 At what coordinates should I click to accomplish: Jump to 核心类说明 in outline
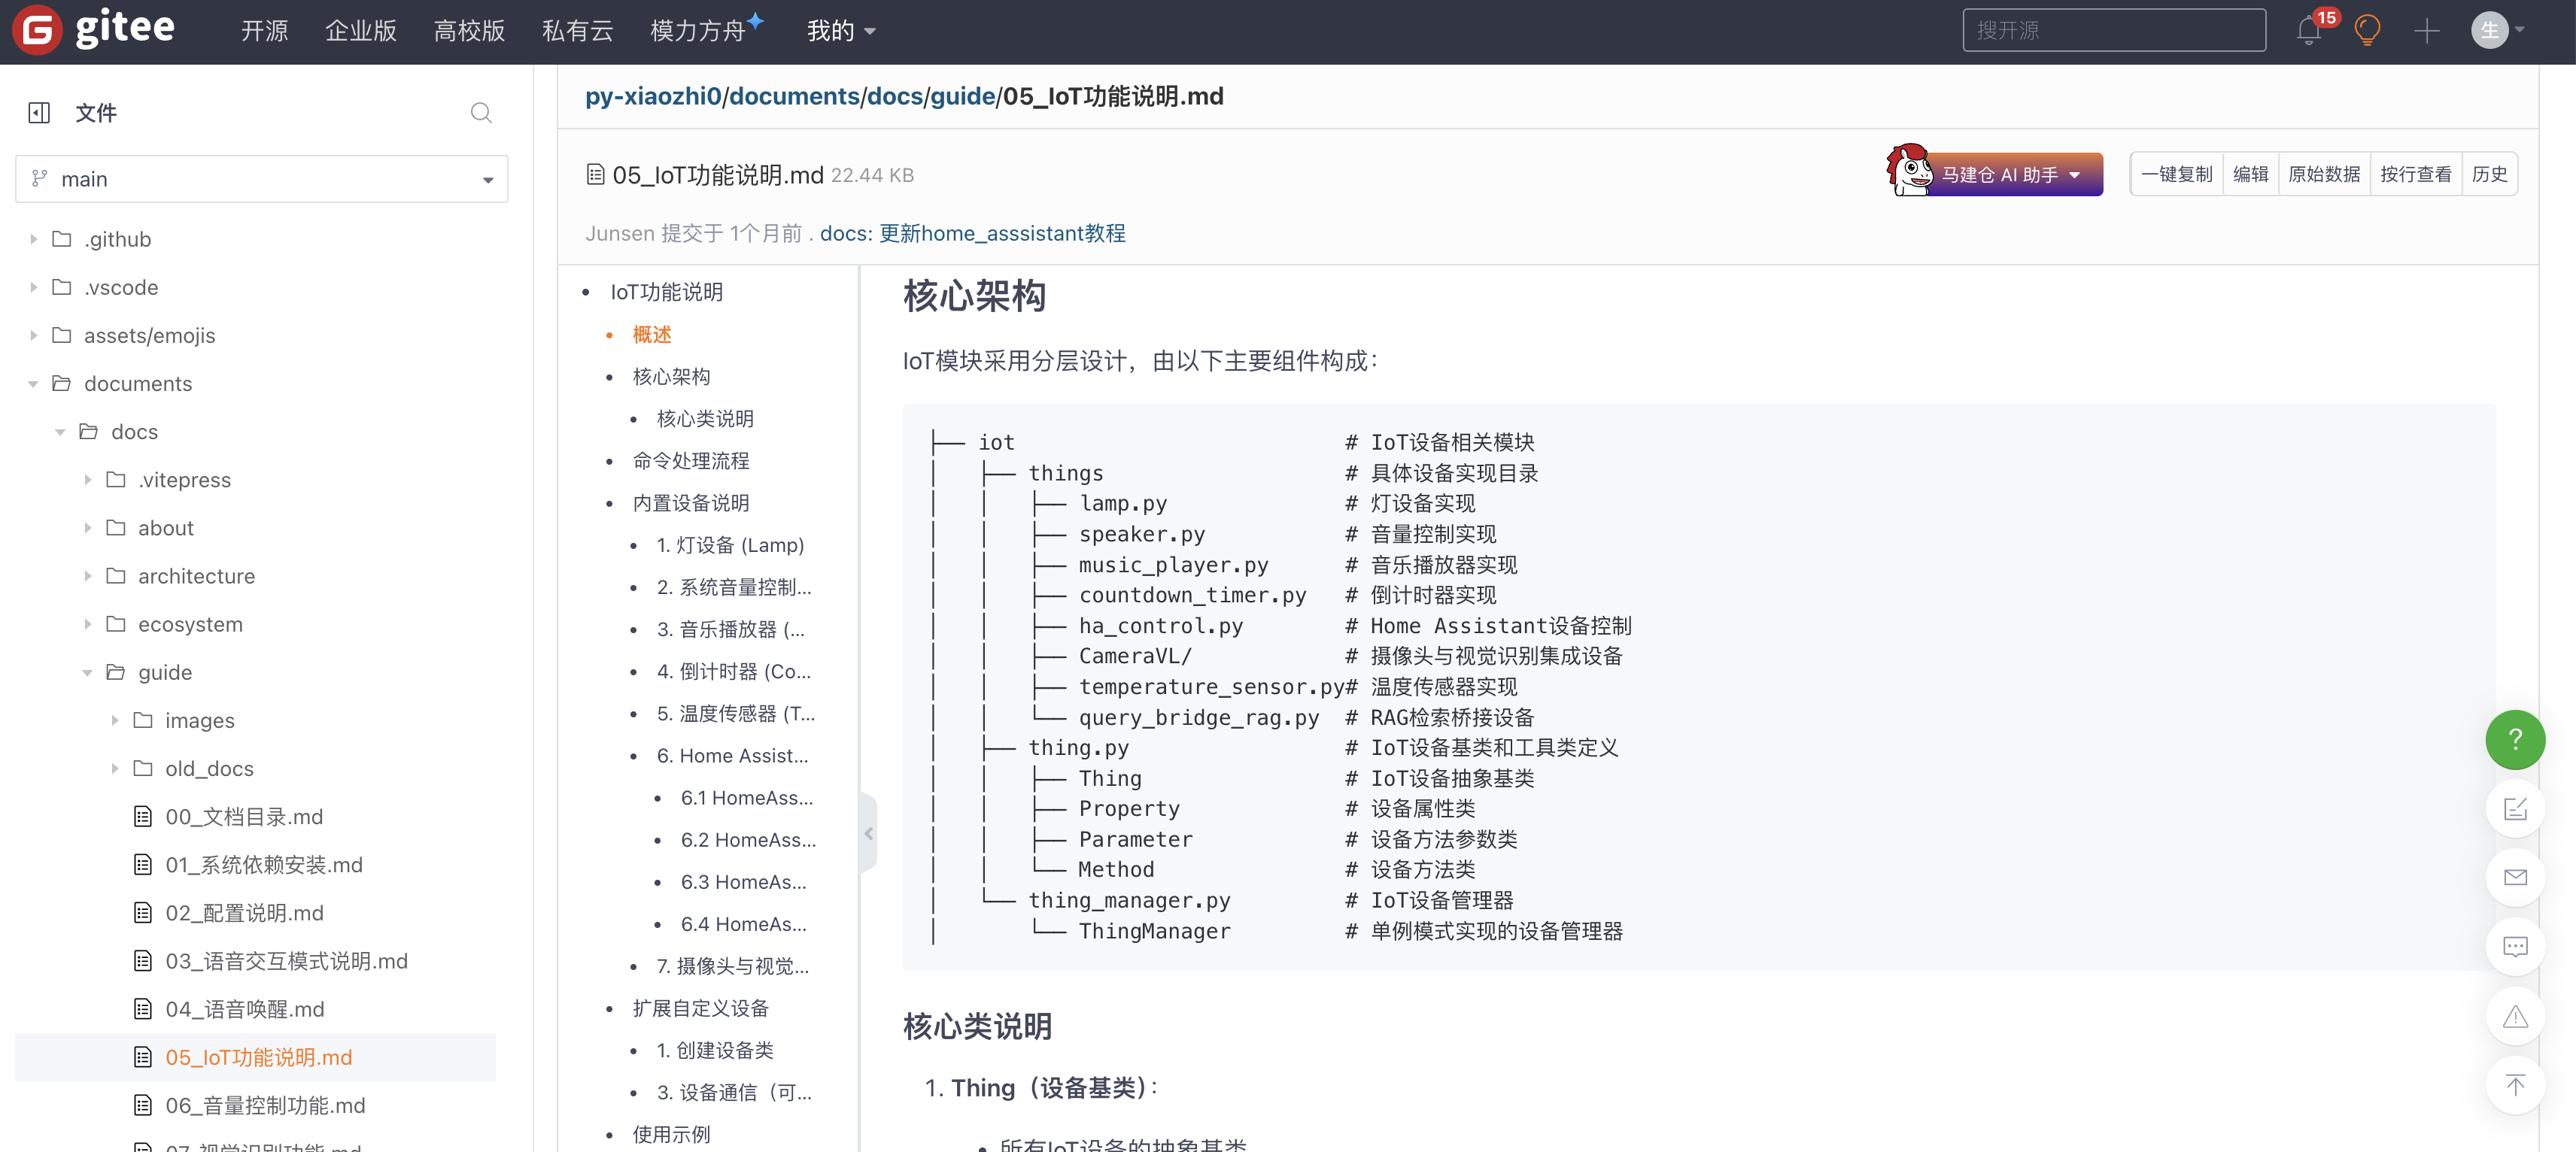coord(705,419)
